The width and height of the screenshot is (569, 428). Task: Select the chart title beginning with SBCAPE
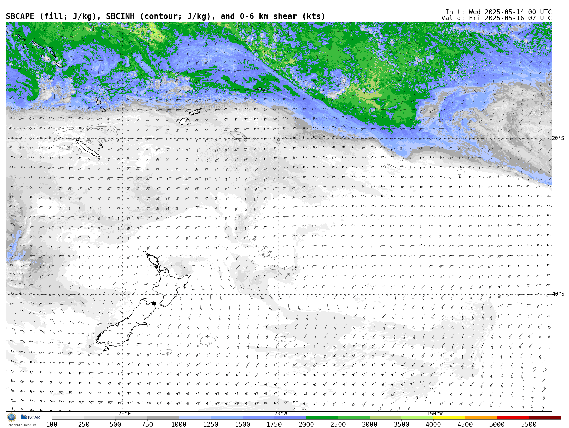pos(165,17)
